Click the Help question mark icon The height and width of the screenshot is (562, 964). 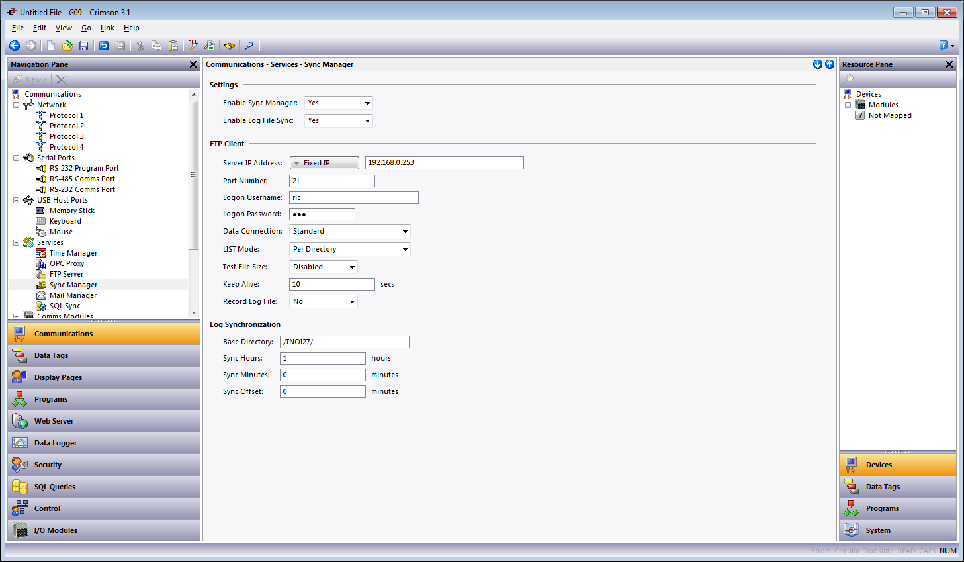pyautogui.click(x=944, y=46)
